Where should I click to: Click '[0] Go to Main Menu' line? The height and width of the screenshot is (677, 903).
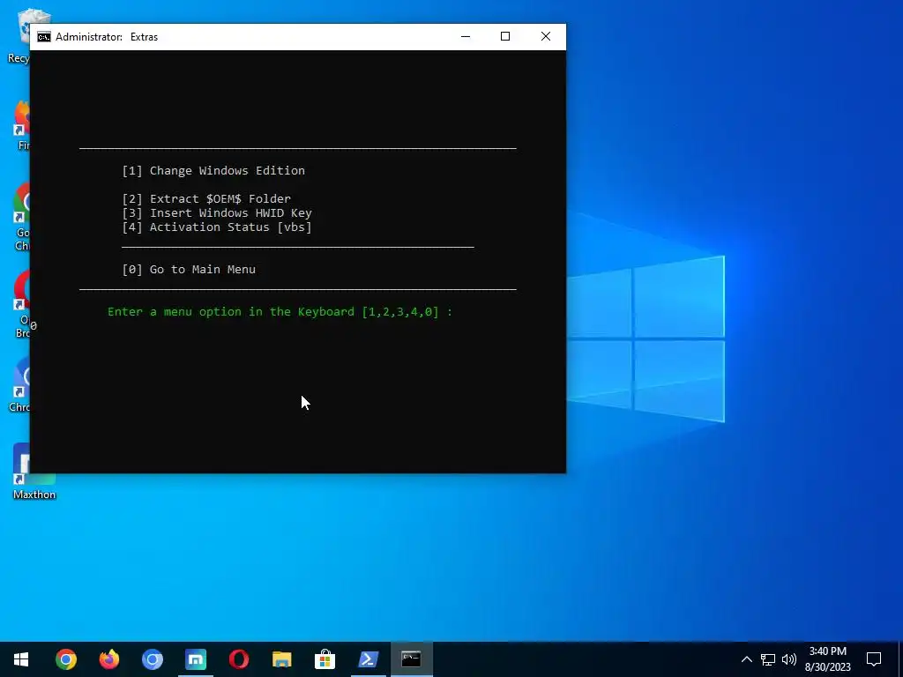tap(189, 270)
